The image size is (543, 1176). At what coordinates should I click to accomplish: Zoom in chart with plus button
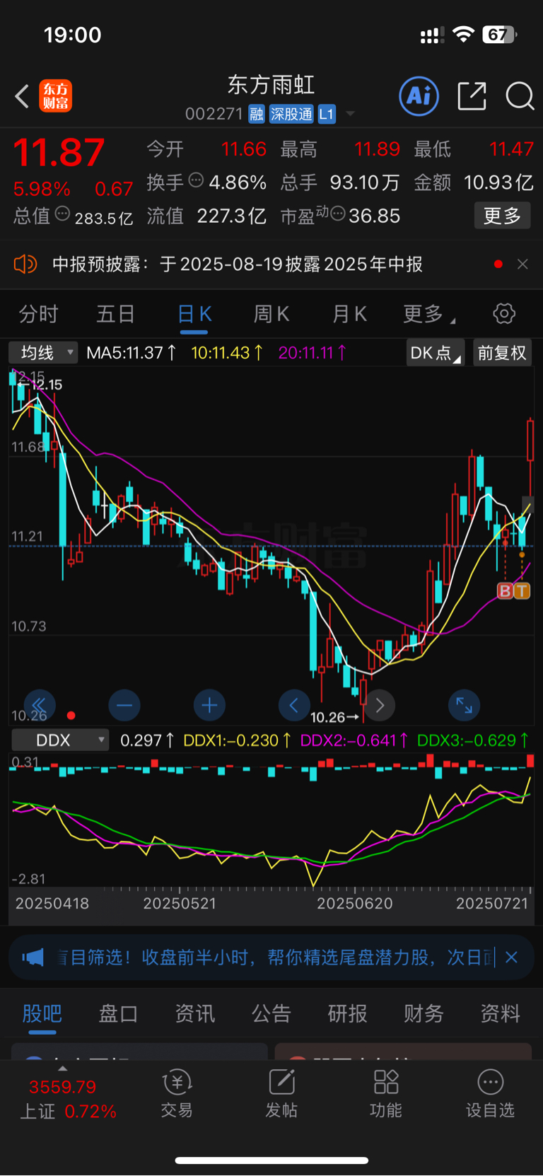(x=209, y=705)
